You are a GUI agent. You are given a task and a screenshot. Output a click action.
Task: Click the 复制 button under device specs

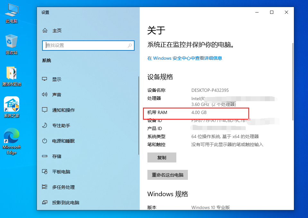tap(162, 158)
